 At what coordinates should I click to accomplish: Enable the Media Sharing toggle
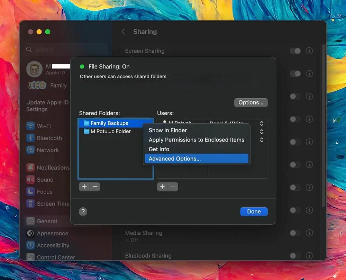pos(295,233)
